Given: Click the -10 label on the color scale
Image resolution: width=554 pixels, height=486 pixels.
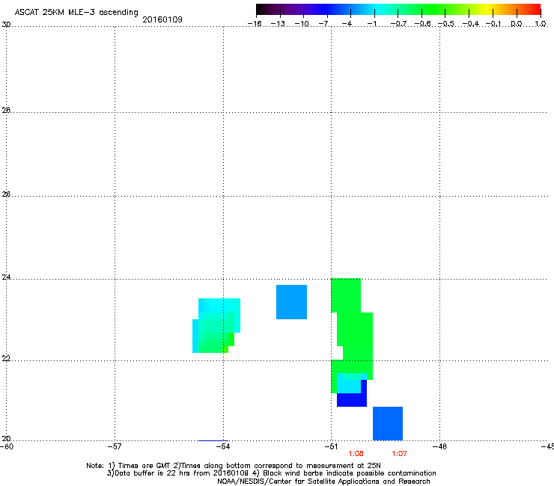Looking at the screenshot, I should point(302,24).
